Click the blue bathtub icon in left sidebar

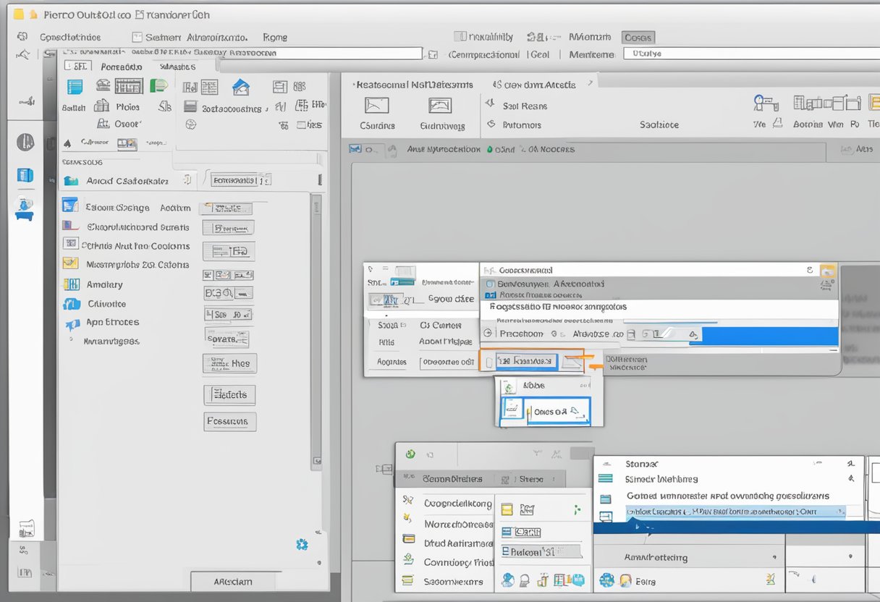pyautogui.click(x=24, y=208)
